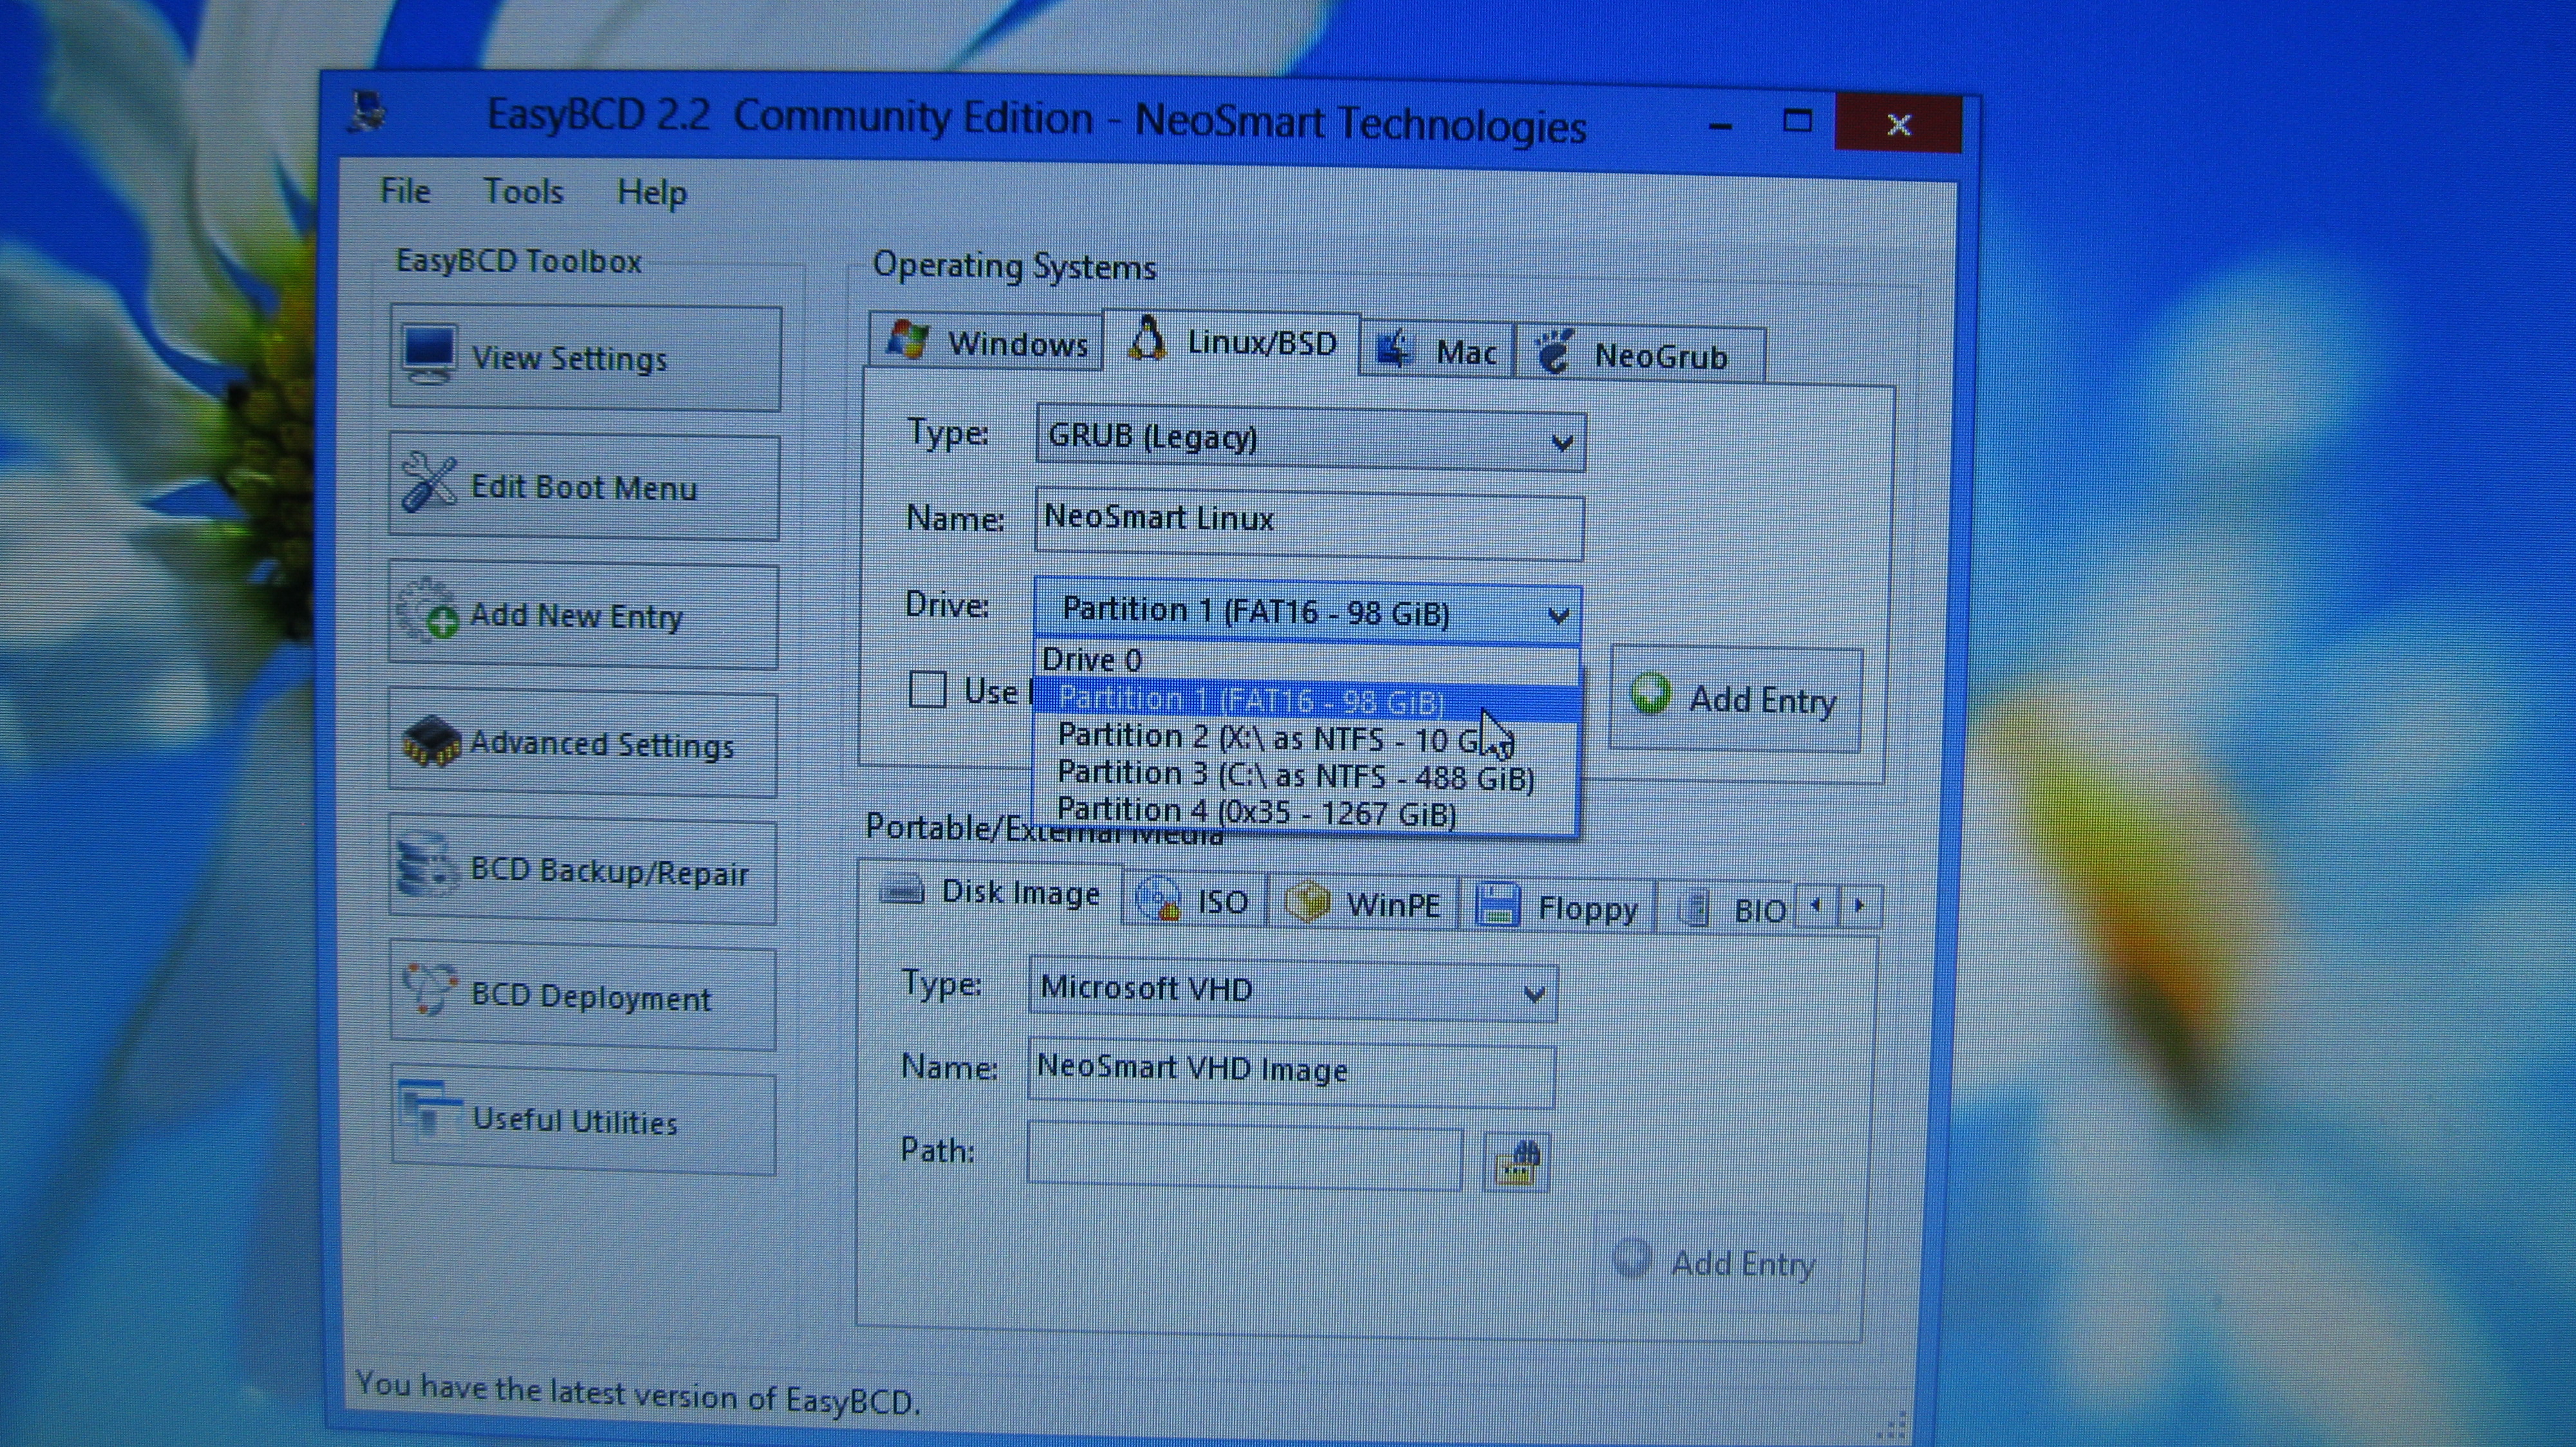
Task: Click the Windows flag icon on tab
Action: tap(909, 340)
